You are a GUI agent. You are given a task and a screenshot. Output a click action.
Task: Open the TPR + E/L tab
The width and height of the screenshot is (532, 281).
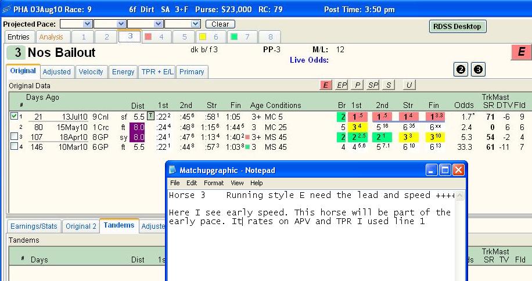click(x=157, y=72)
